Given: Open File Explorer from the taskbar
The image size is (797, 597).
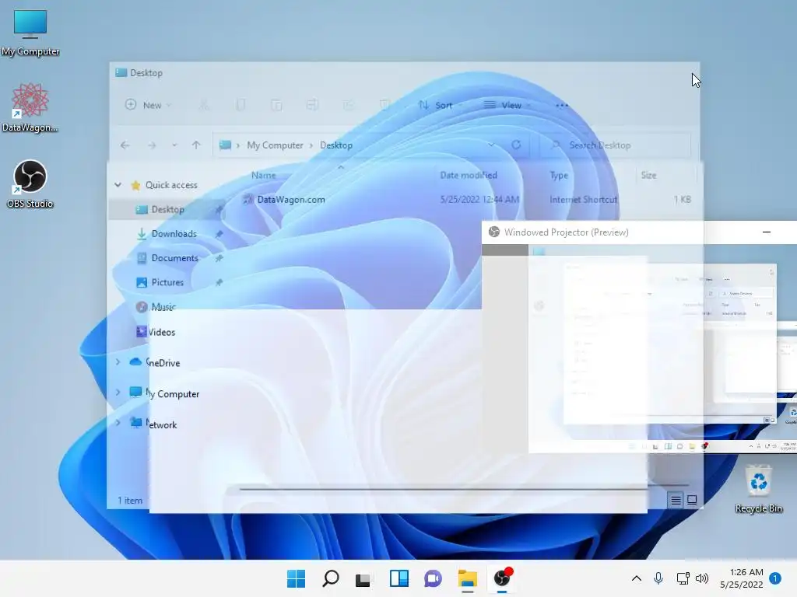Looking at the screenshot, I should point(467,578).
